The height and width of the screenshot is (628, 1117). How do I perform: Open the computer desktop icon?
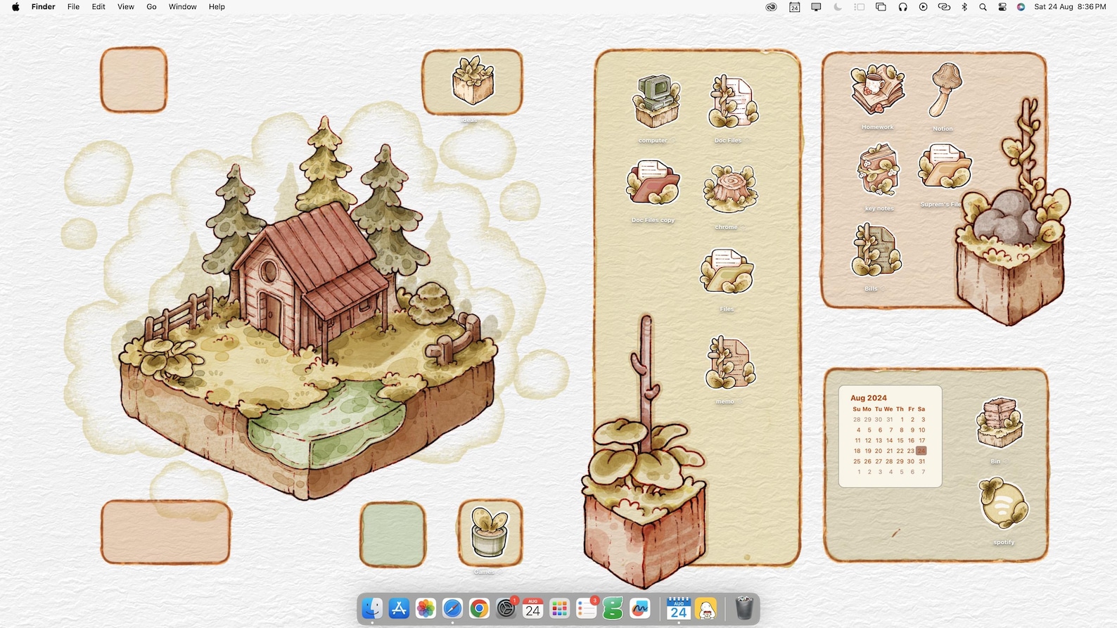(x=656, y=102)
